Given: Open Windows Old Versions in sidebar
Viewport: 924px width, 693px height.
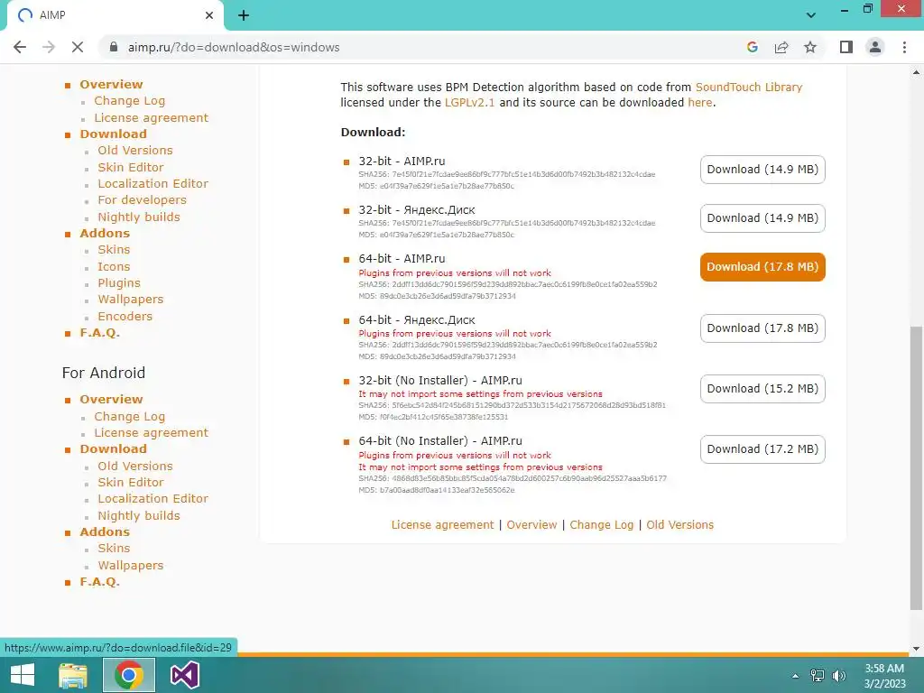Looking at the screenshot, I should (135, 151).
